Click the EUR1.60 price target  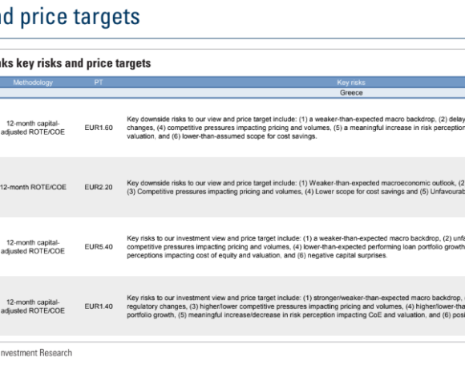(99, 128)
